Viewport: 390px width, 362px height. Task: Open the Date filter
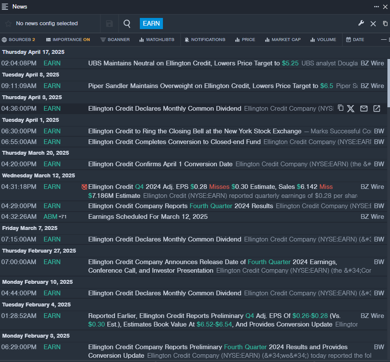[x=355, y=39]
